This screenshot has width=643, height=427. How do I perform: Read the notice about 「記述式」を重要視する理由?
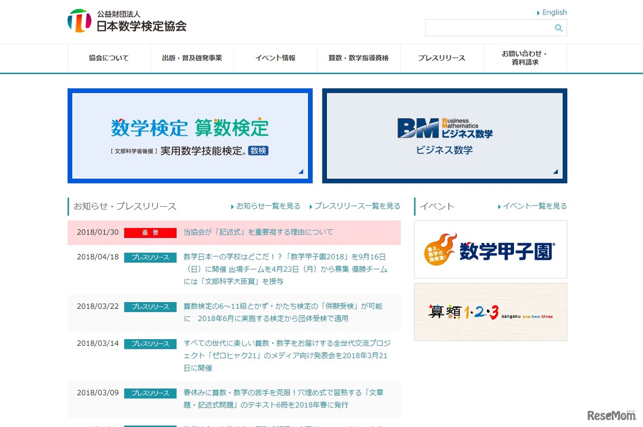258,232
